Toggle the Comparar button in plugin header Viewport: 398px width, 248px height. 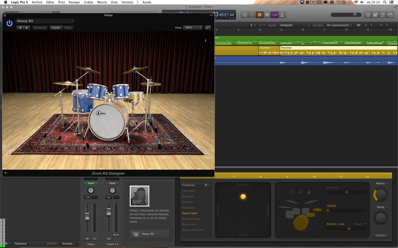[x=40, y=28]
